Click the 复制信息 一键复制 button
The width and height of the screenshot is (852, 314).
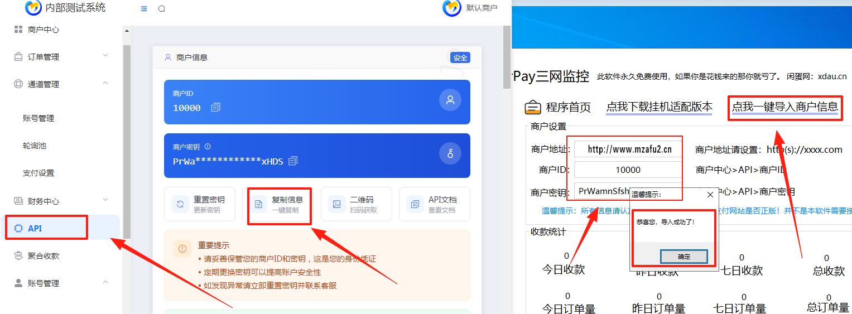278,204
